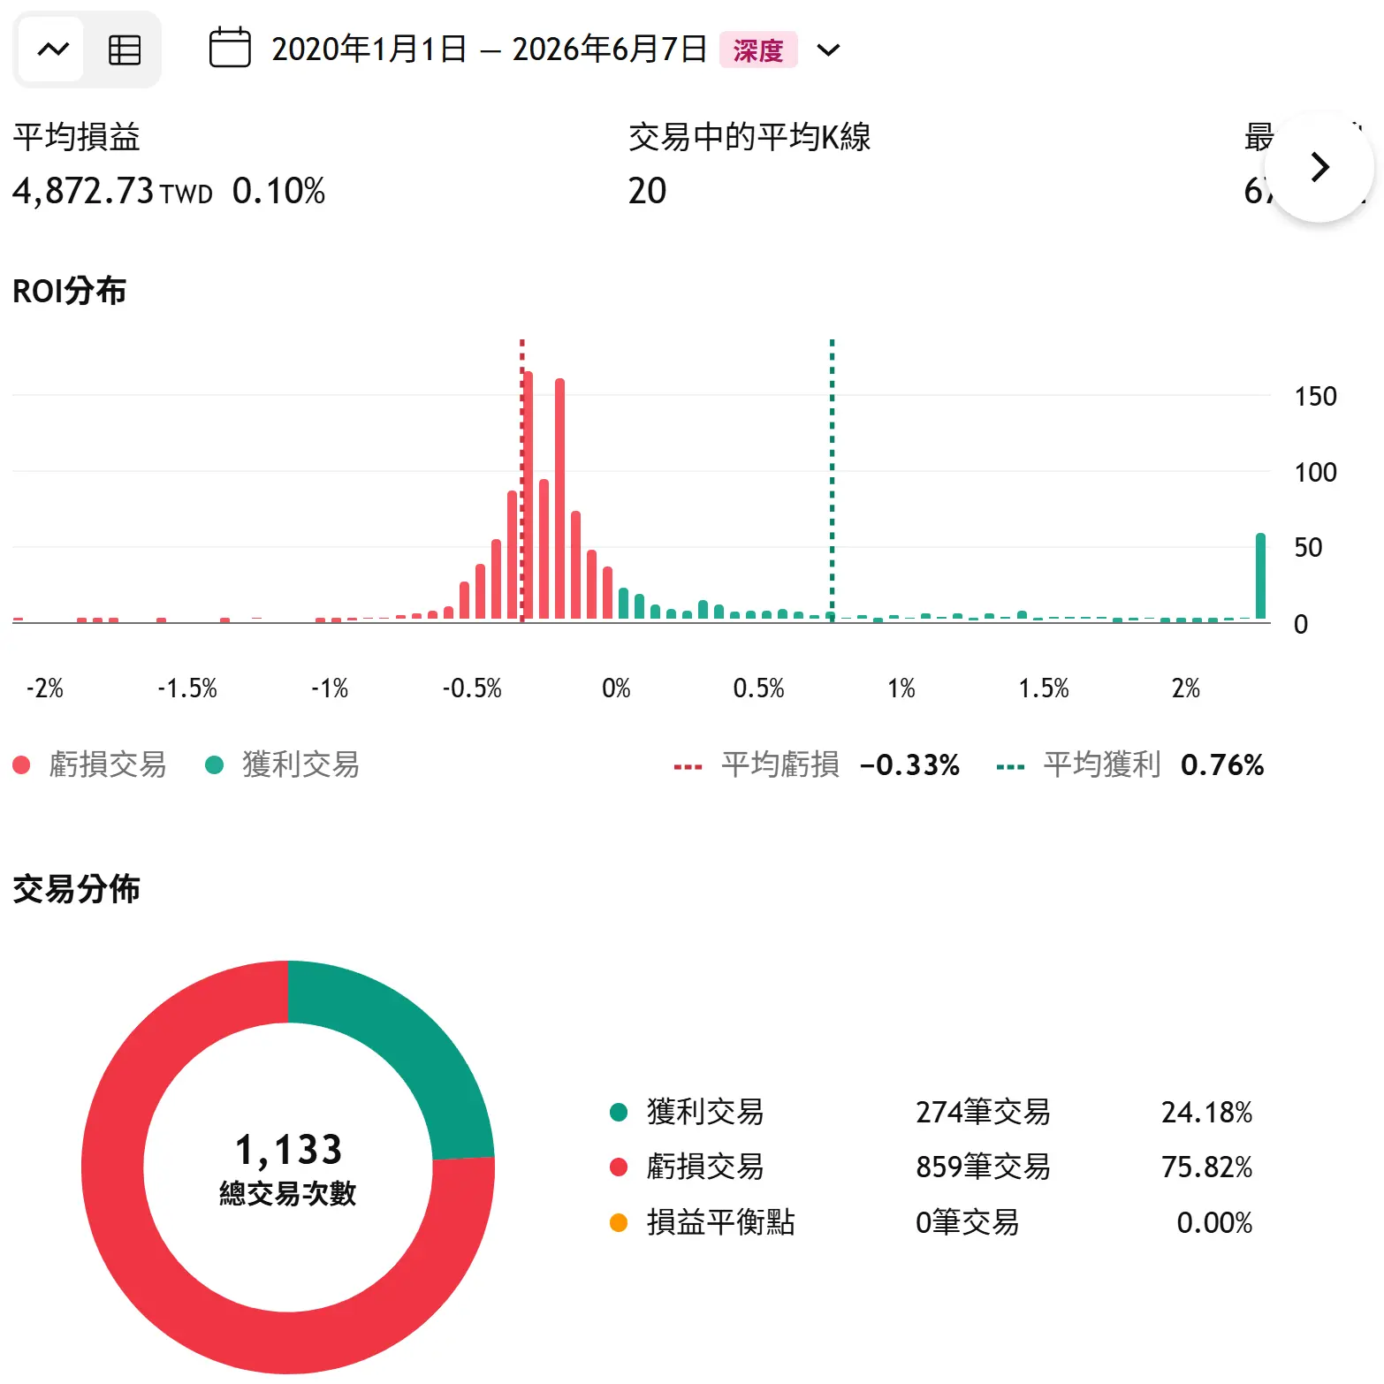Select the 平均損益 metric card
Screen dimensions: 1384x1384
[169, 164]
